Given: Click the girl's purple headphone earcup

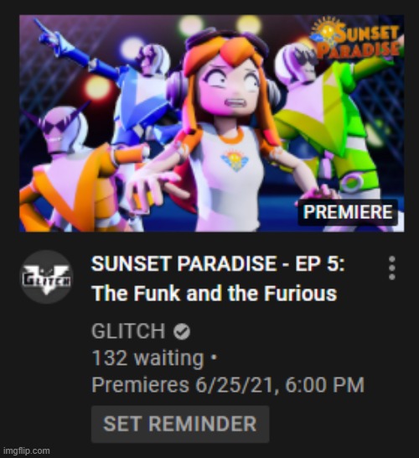Looking at the screenshot, I should pyautogui.click(x=177, y=89).
